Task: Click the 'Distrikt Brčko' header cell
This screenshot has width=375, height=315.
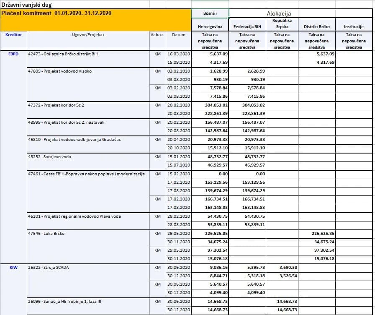Action: pyautogui.click(x=317, y=24)
